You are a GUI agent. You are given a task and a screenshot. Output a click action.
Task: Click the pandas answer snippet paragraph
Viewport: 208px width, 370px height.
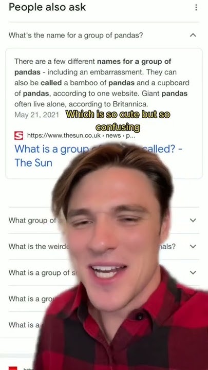pyautogui.click(x=102, y=83)
